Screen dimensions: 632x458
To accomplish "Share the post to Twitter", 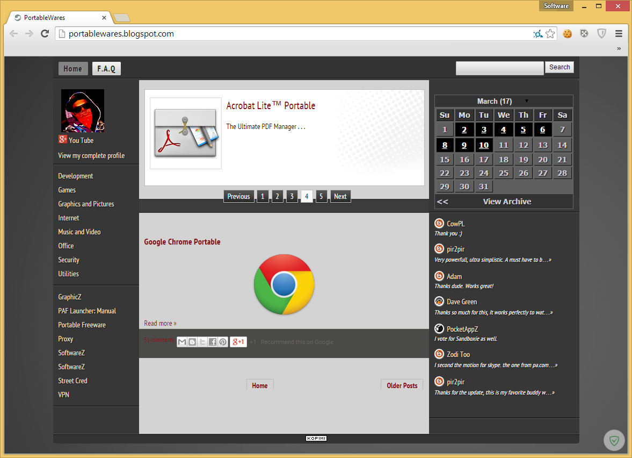I will click(x=202, y=342).
